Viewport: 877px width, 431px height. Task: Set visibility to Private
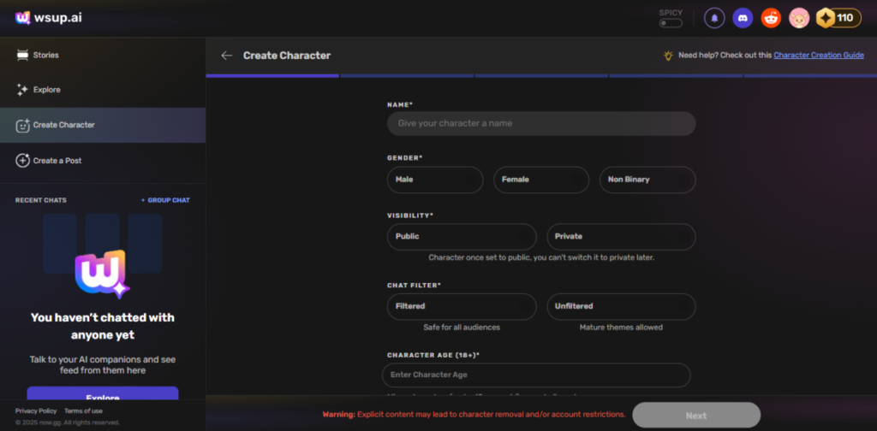click(621, 236)
